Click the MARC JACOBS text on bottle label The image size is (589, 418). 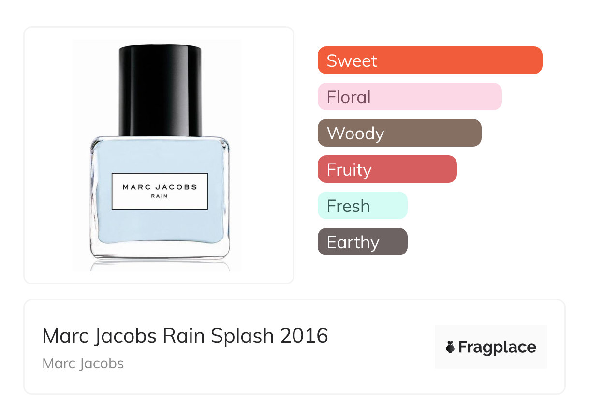160,187
